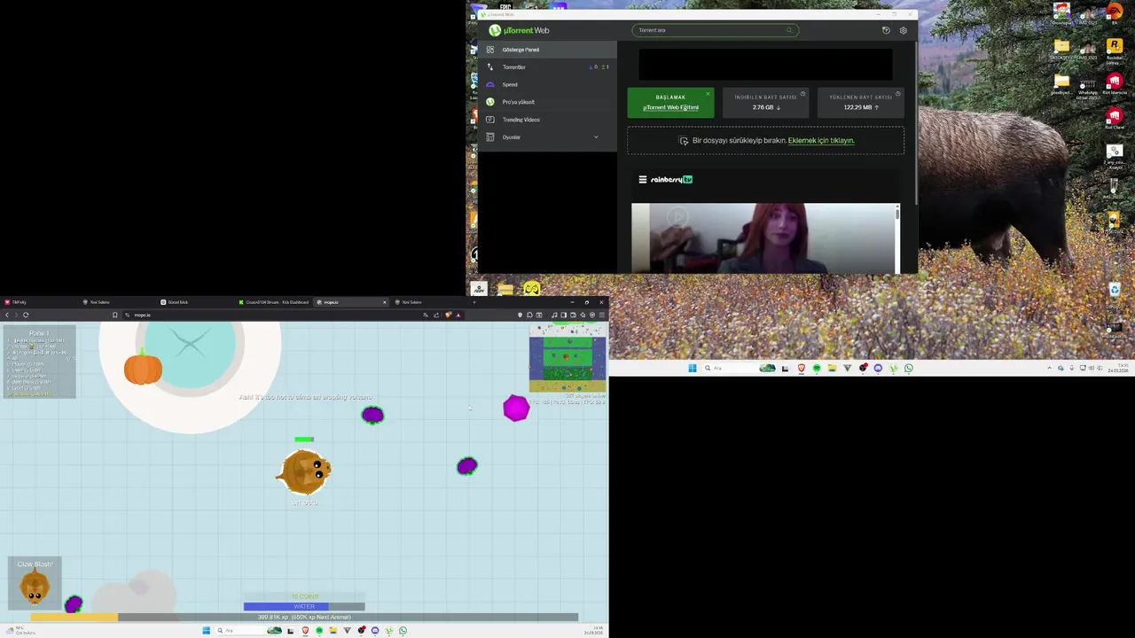Click the Oyunlar games icon

click(490, 137)
